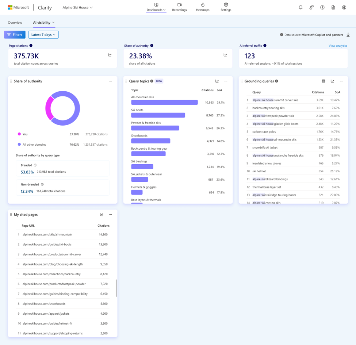Screen dimensions: 356x345
Task: Show info tooltip for Non-branded query type
Action: [42, 184]
